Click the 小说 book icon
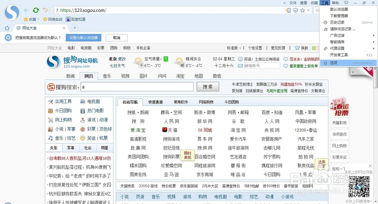This screenshot has width=378, height=204. point(50,129)
